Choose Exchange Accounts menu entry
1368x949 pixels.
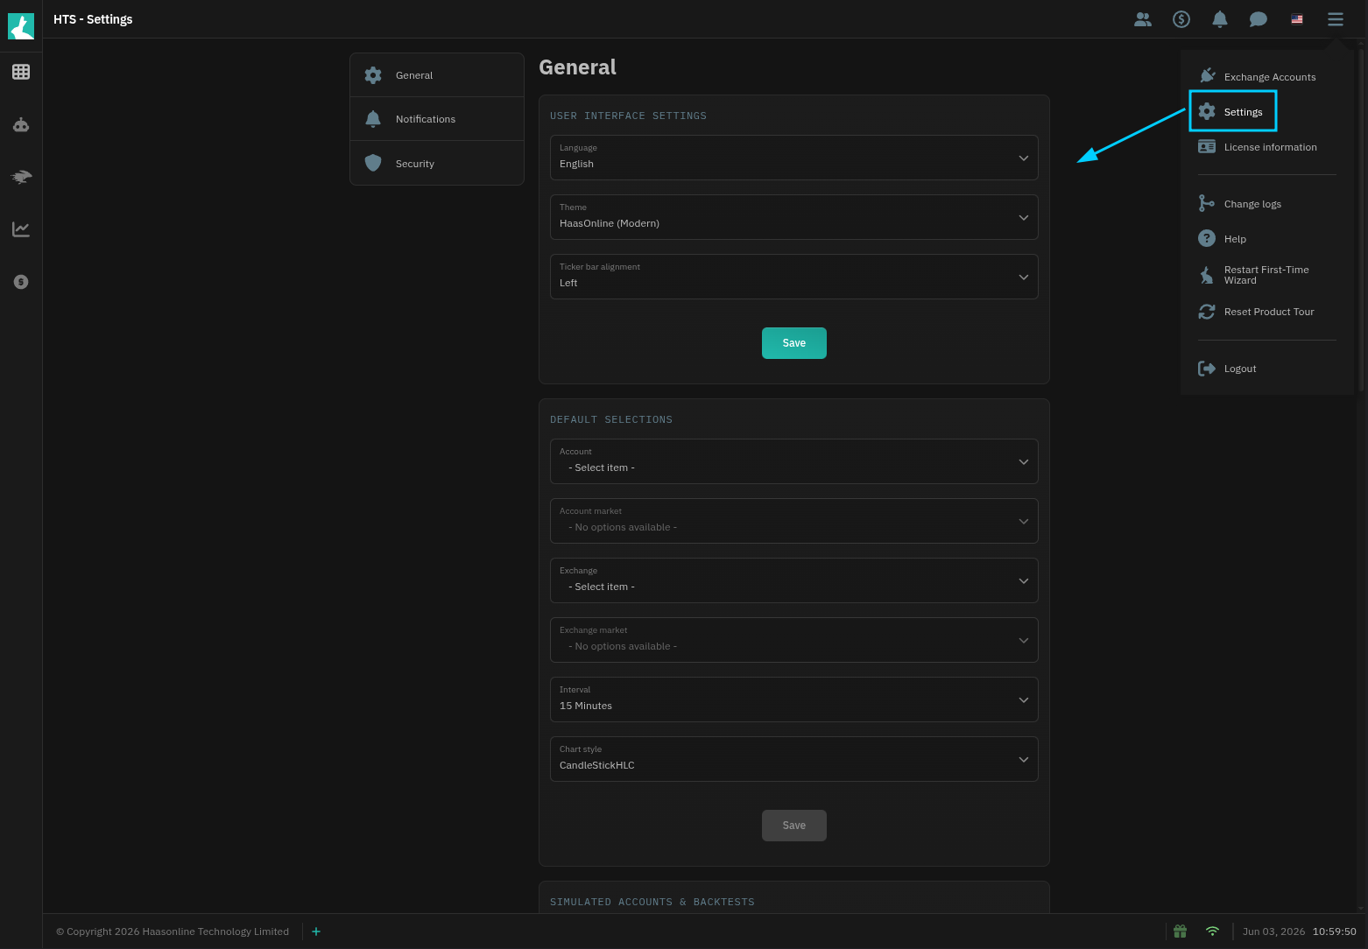(1266, 76)
